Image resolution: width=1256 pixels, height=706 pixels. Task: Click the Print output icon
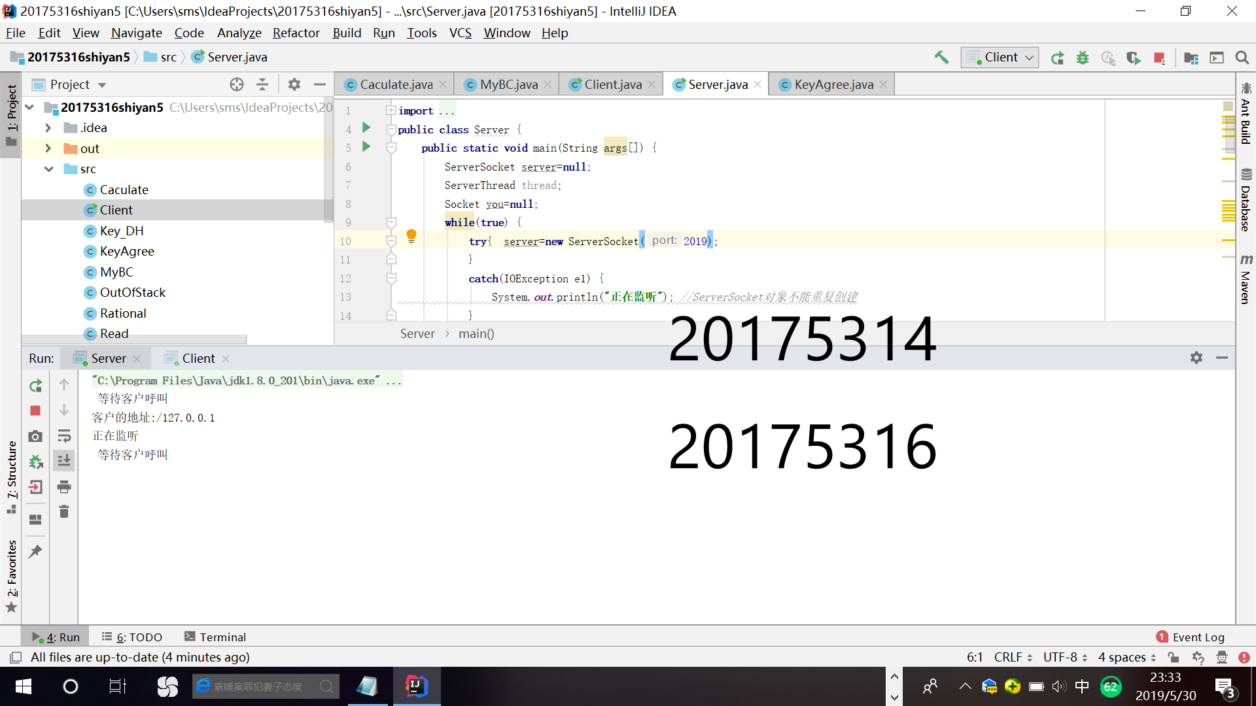(64, 486)
